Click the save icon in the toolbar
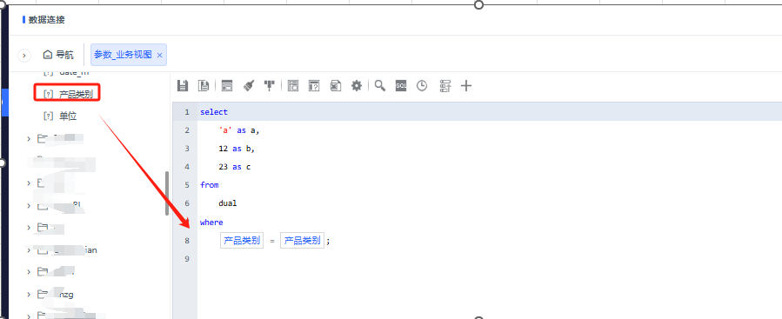Viewport: 782px width, 319px height. pyautogui.click(x=183, y=86)
